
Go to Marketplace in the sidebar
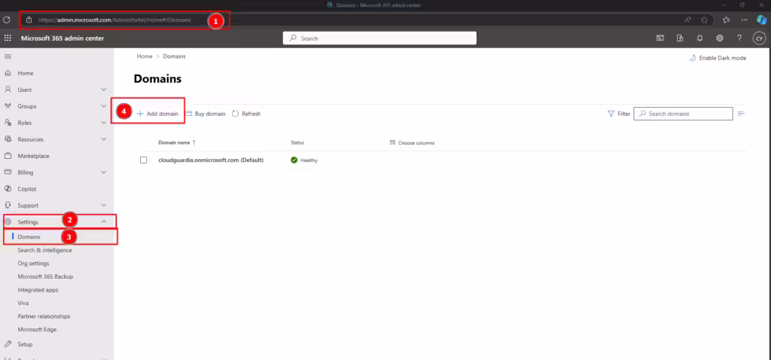pos(33,156)
